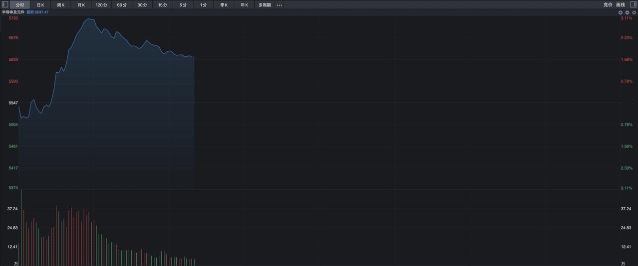Select the 1分 period tab
This screenshot has height=266, width=638.
click(x=203, y=4)
